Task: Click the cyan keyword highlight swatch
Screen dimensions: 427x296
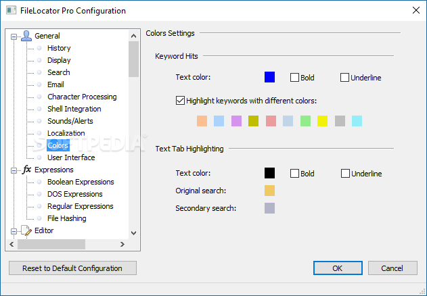Action: 357,121
